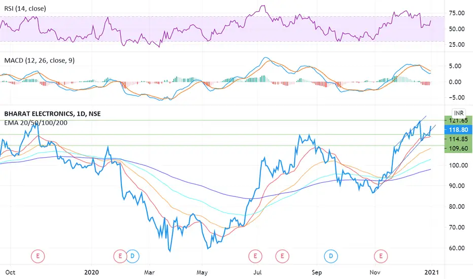Click the earnings marker directly above Jul label

pos(255,256)
